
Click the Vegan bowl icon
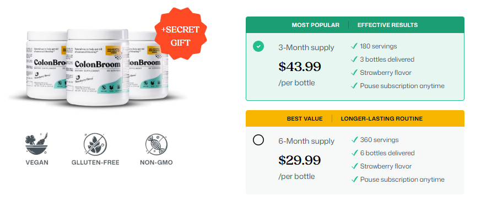[36, 143]
